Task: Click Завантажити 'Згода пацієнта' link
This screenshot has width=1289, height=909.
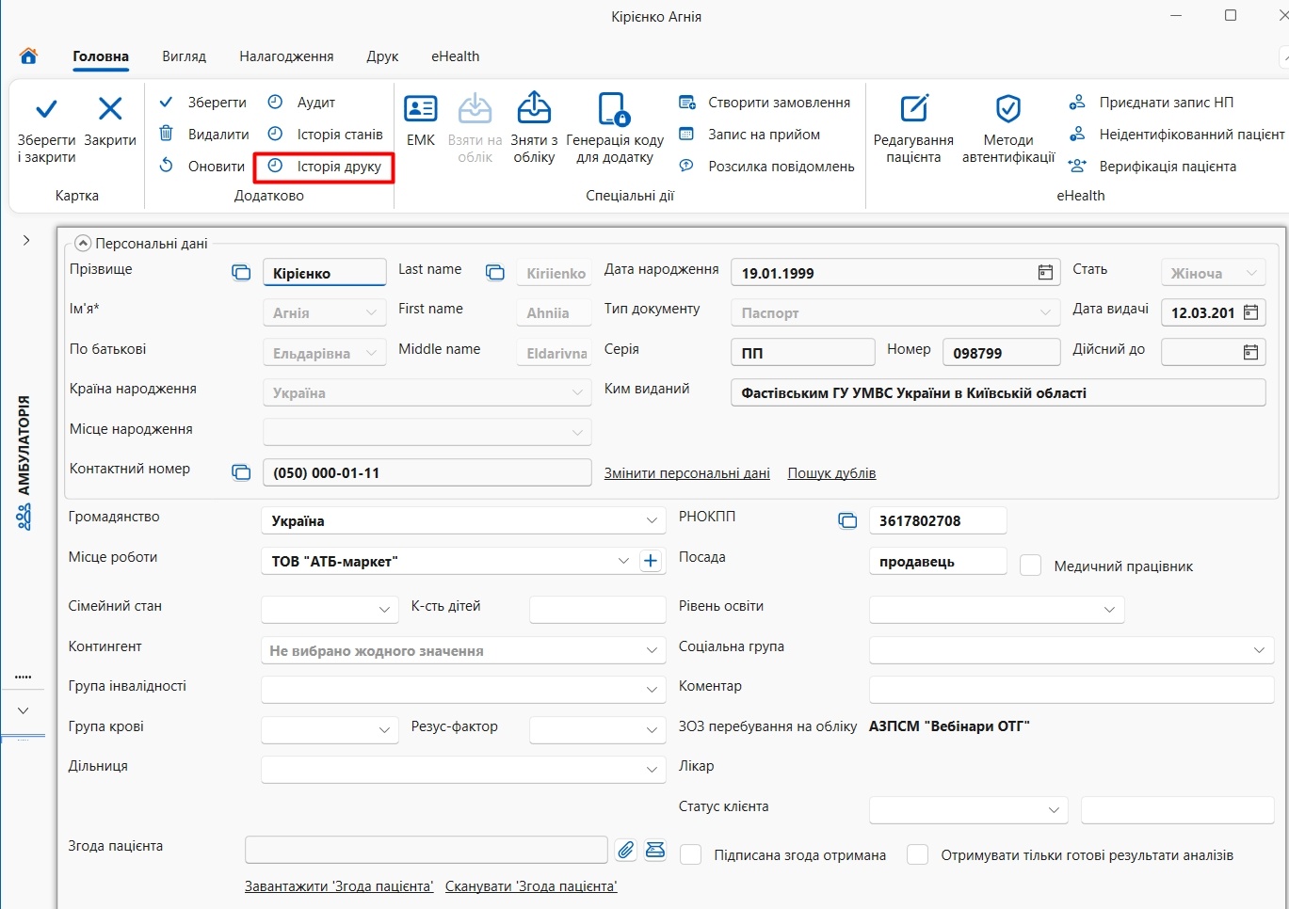Action: 339,886
